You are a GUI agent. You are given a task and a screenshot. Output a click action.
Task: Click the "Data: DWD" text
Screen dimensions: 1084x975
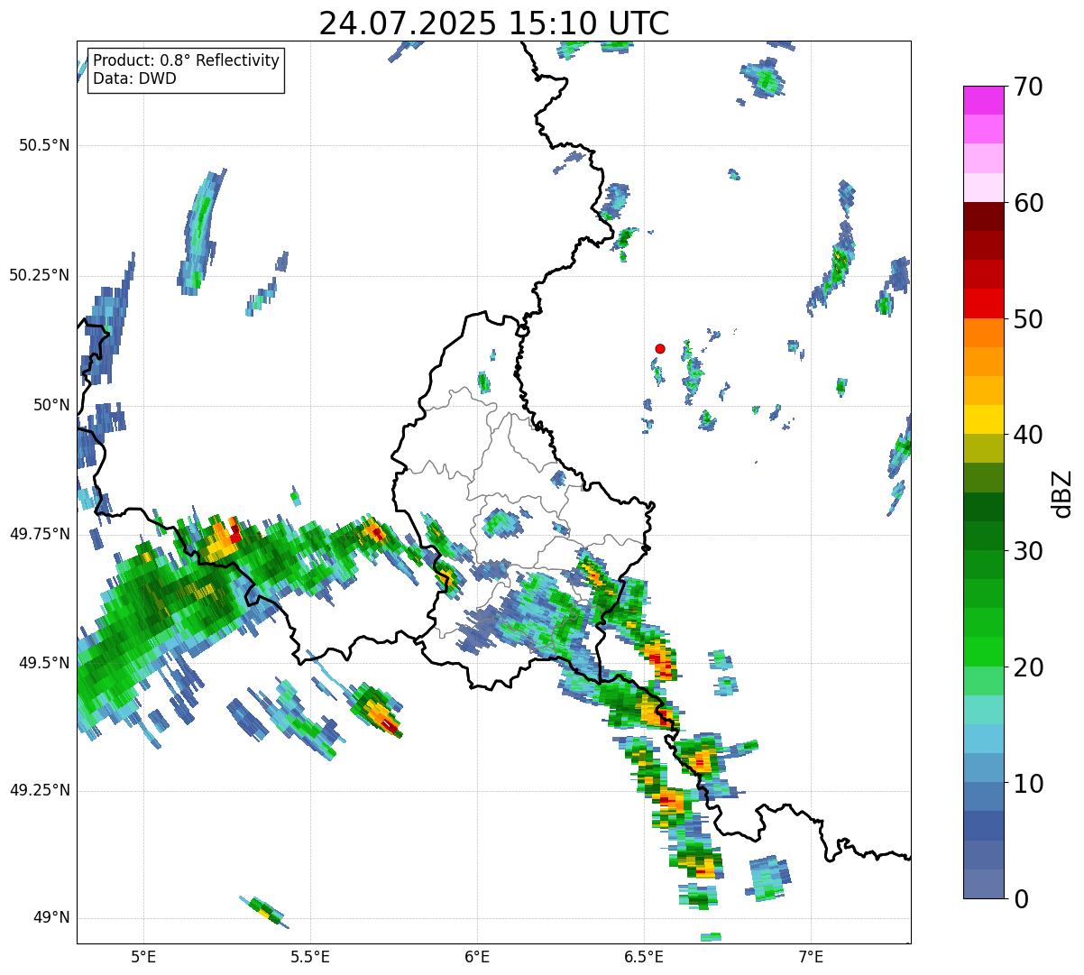135,78
